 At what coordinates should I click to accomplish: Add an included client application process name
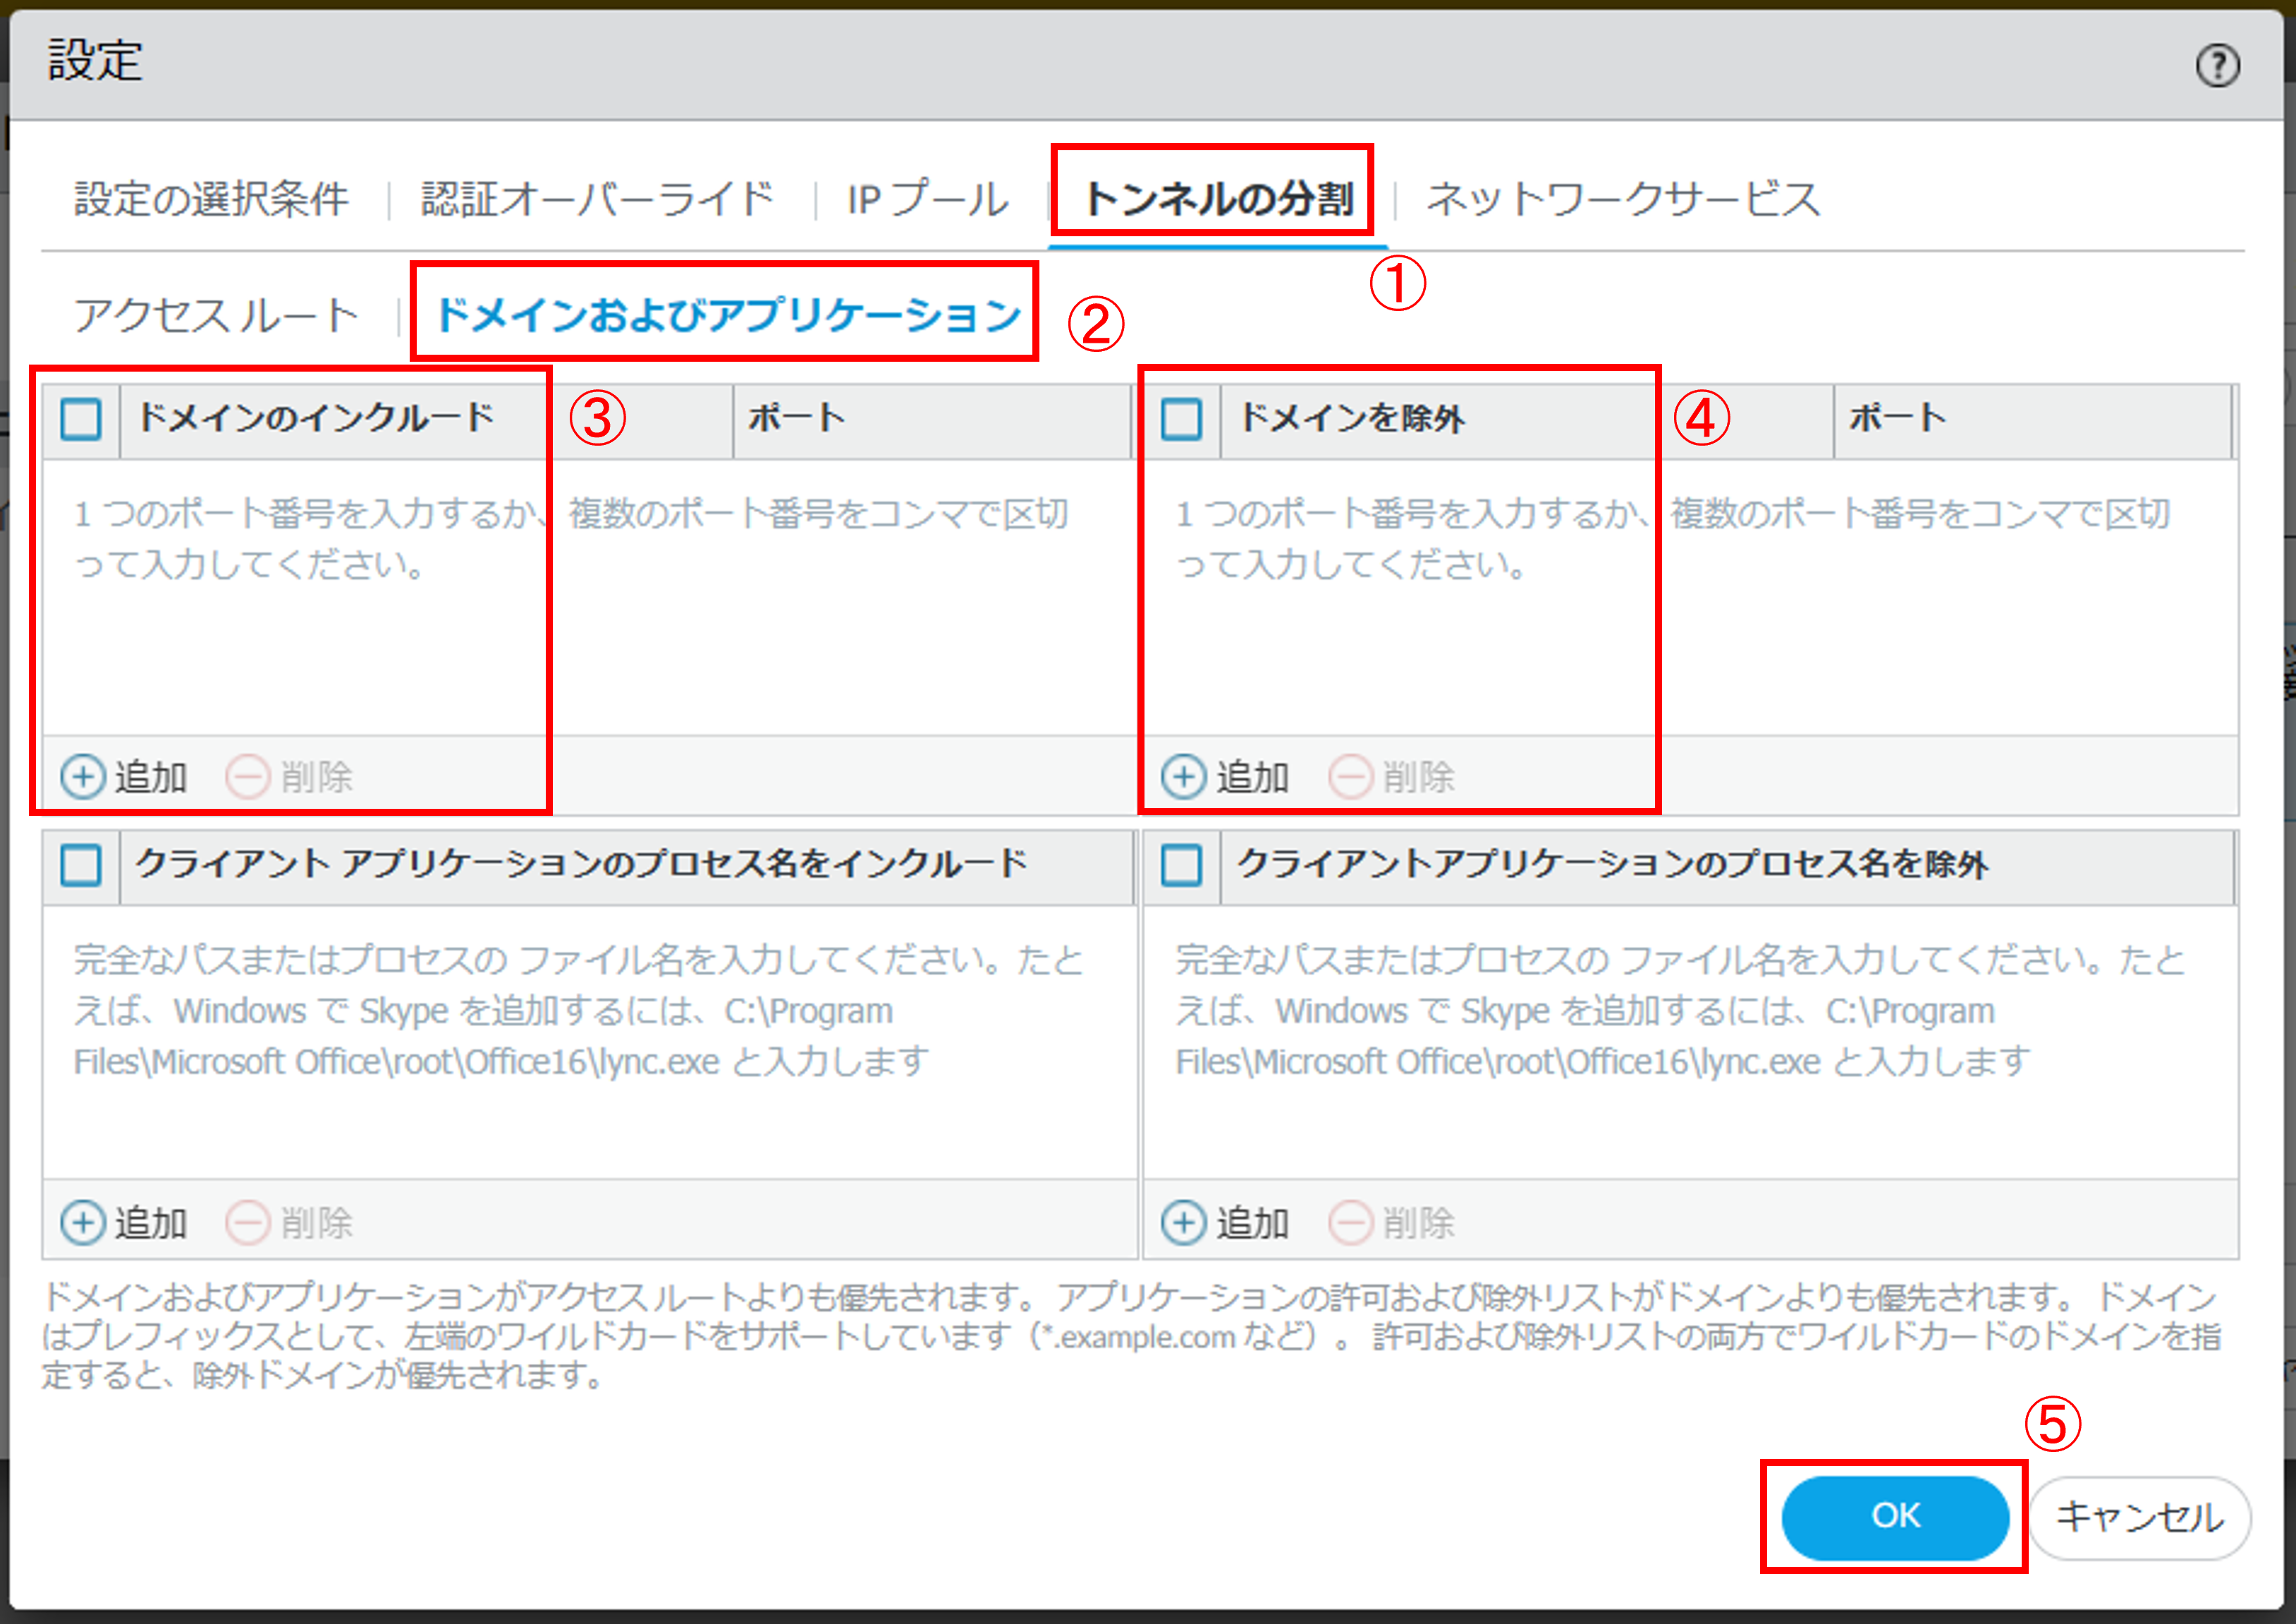click(x=83, y=1222)
